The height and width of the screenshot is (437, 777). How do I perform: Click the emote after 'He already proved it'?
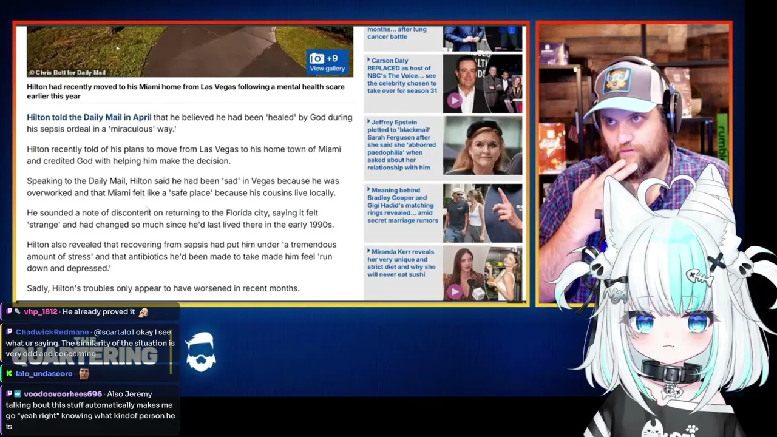(x=143, y=311)
